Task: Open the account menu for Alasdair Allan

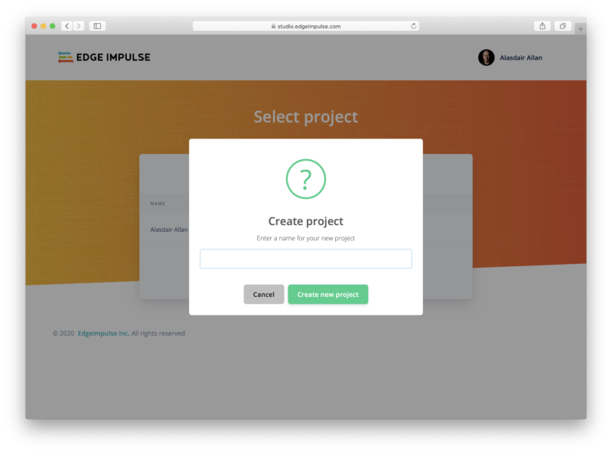Action: pyautogui.click(x=520, y=57)
